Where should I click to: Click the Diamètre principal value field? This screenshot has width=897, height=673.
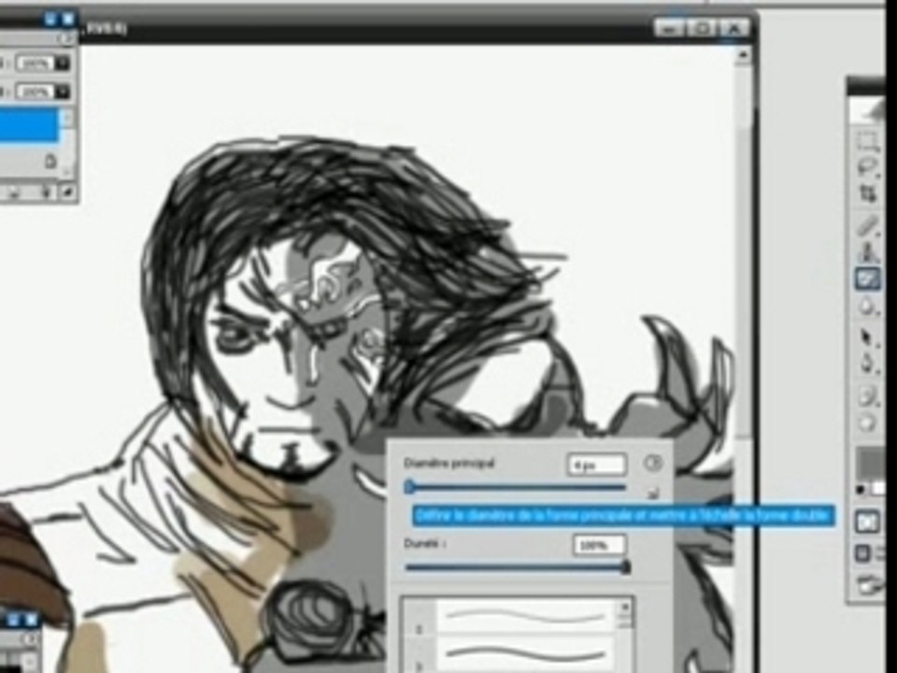coord(597,465)
